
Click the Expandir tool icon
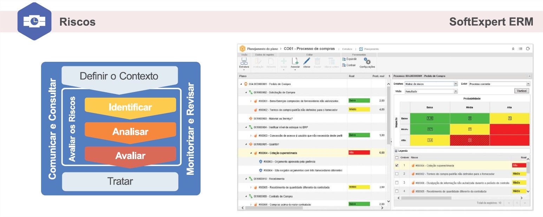click(344, 59)
